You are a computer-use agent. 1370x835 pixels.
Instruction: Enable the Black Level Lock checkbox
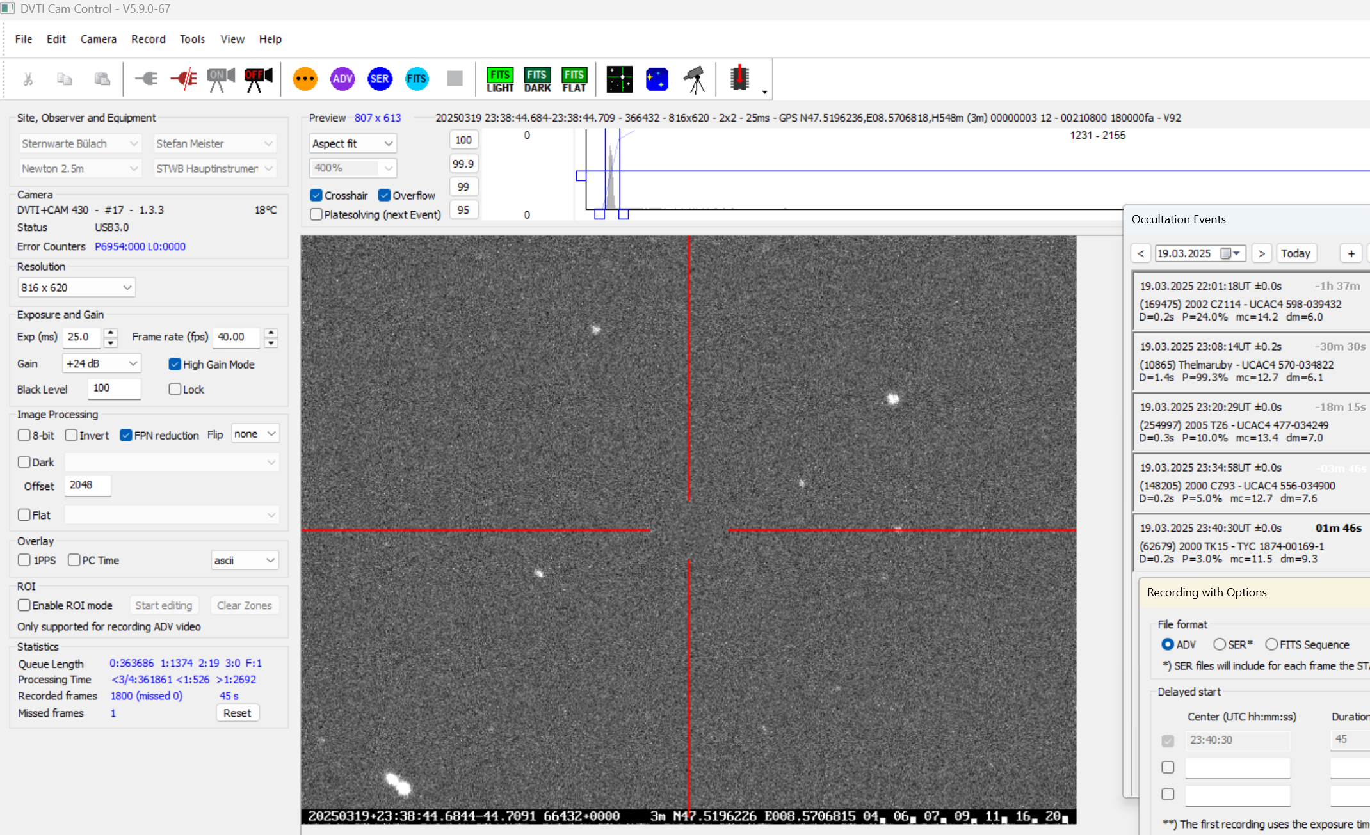[x=175, y=389]
